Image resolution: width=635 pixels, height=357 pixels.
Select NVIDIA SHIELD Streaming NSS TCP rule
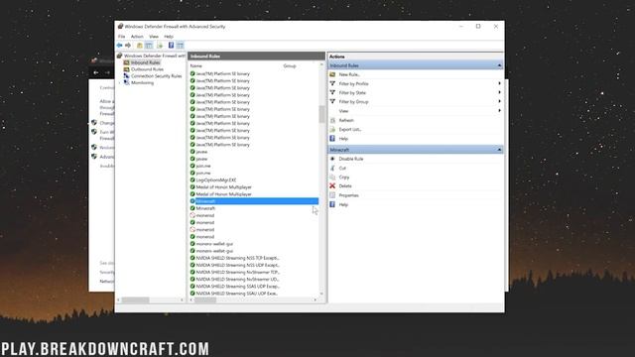coord(235,258)
